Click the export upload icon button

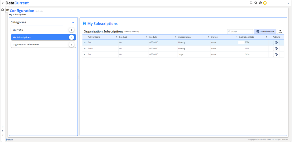280,32
